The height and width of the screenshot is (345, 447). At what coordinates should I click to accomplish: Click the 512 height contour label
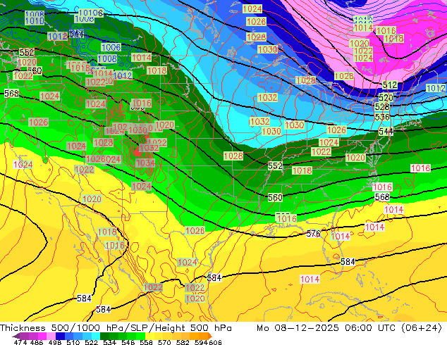click(x=390, y=84)
